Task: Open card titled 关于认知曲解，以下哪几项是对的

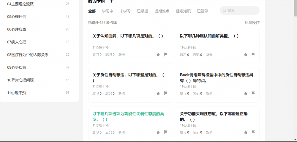Action: coord(128,36)
